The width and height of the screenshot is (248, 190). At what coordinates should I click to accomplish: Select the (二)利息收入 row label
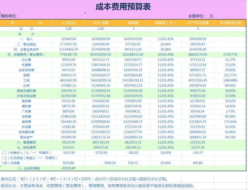[x=26, y=153]
